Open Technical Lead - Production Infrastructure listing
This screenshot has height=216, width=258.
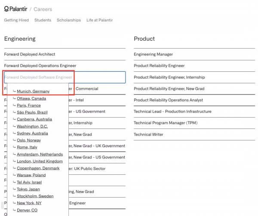[194, 112]
